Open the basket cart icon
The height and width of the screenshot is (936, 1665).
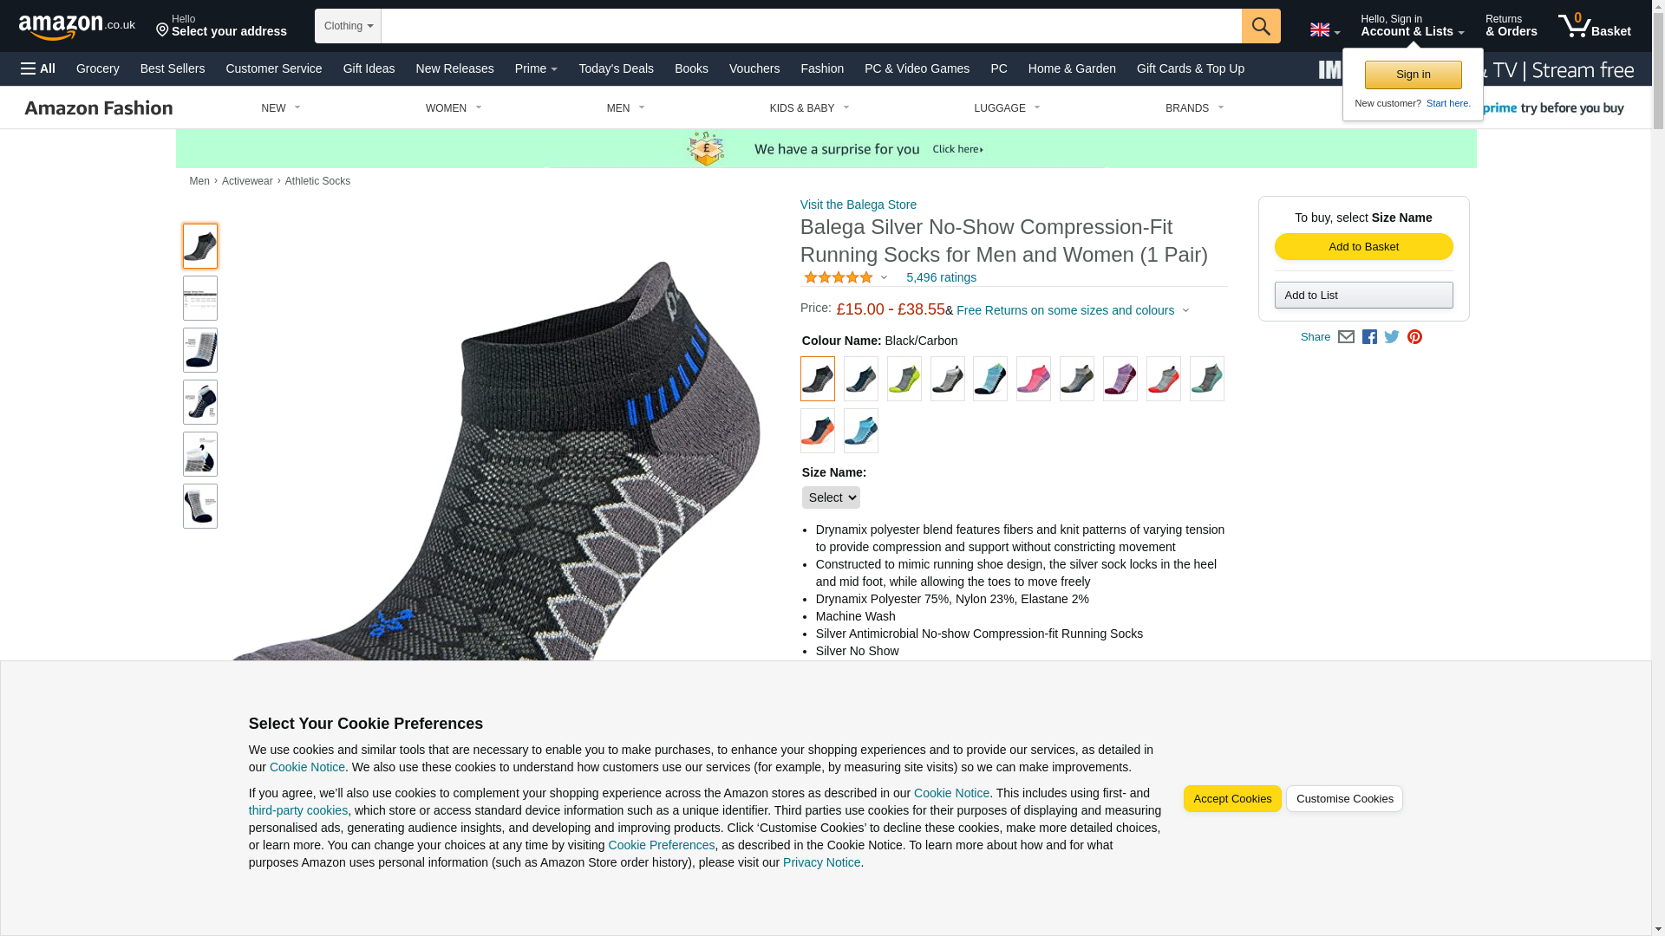(x=1594, y=26)
